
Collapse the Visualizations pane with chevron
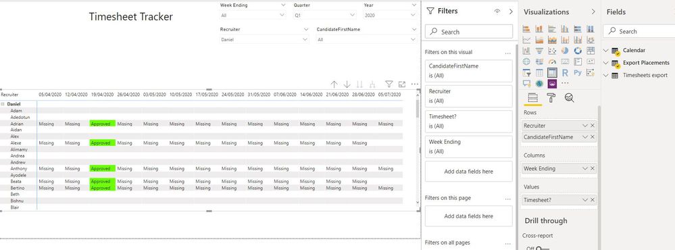click(593, 11)
